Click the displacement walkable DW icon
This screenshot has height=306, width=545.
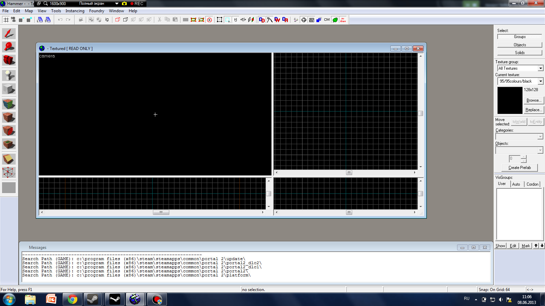pos(277,20)
